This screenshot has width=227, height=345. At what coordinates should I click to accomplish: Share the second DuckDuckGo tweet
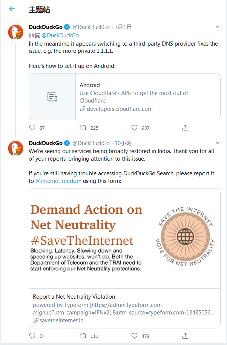(x=185, y=336)
